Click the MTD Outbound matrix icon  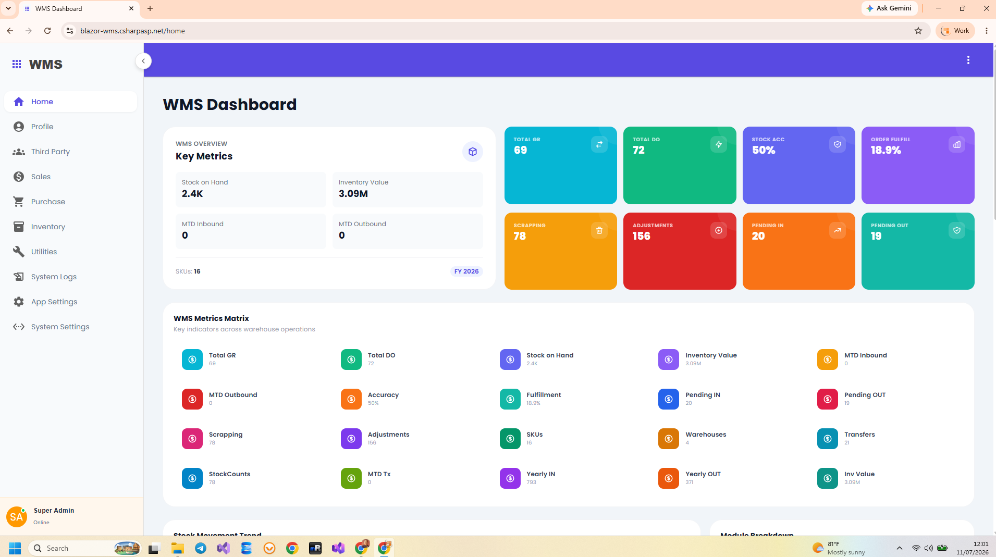tap(192, 399)
